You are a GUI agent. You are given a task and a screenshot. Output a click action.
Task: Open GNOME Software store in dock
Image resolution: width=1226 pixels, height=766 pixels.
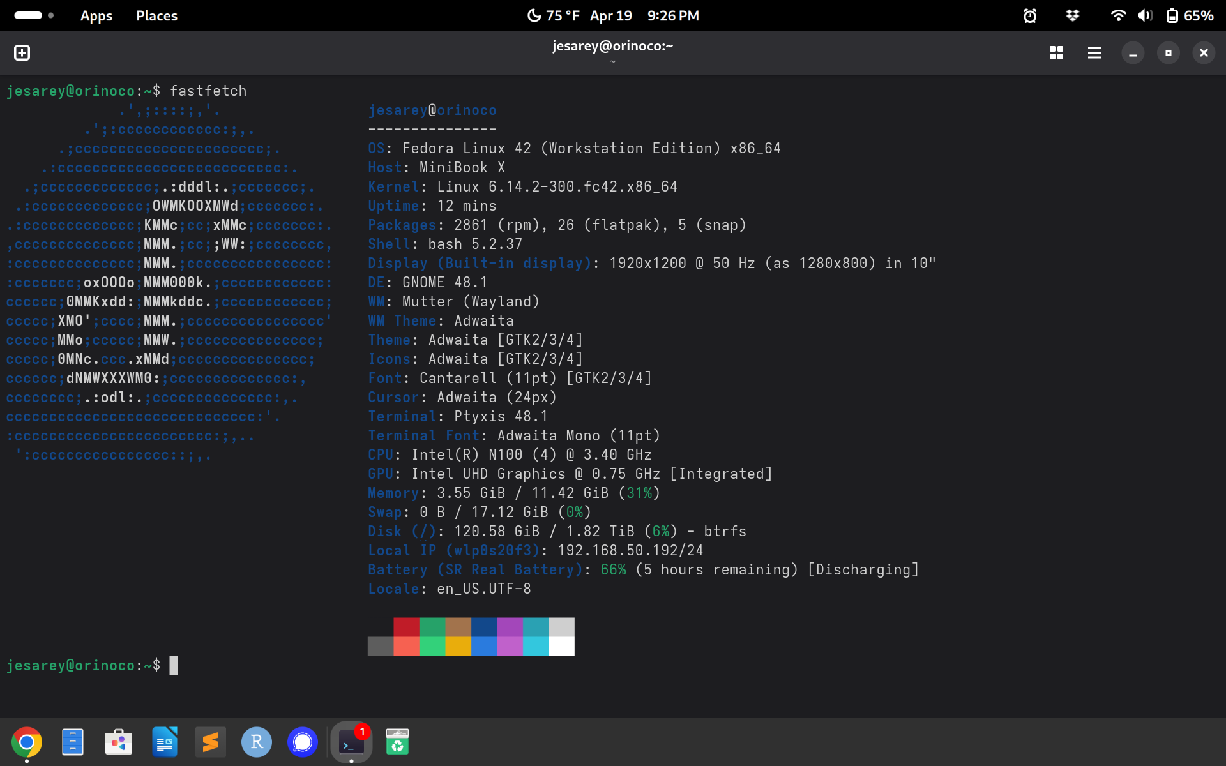(x=119, y=742)
